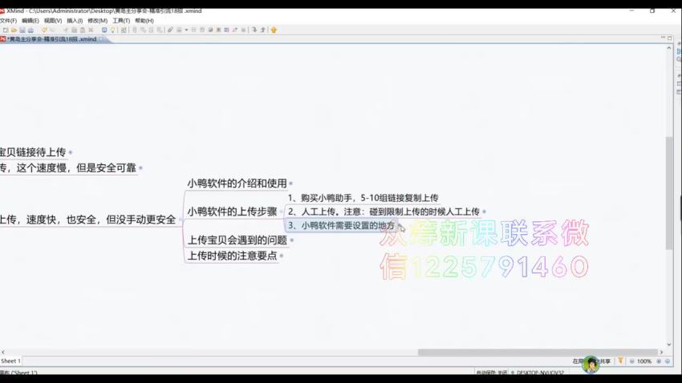This screenshot has width=682, height=383.
Task: Collapse the 上传时候的注意要点 topic
Action: [x=282, y=256]
